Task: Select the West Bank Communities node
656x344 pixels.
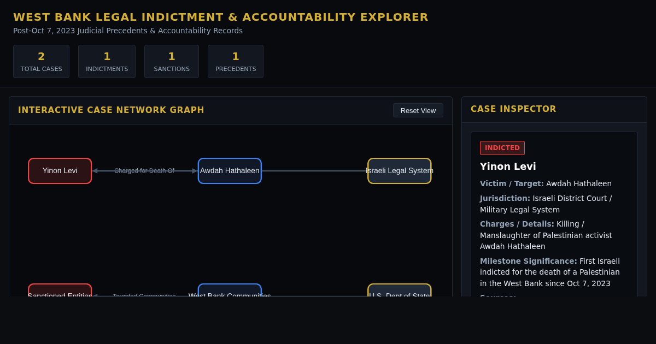Action: click(x=230, y=290)
